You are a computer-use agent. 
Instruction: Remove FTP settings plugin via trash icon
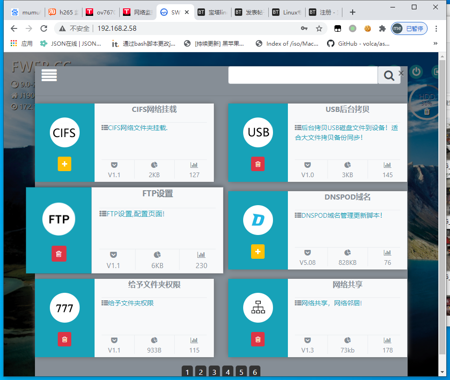59,254
